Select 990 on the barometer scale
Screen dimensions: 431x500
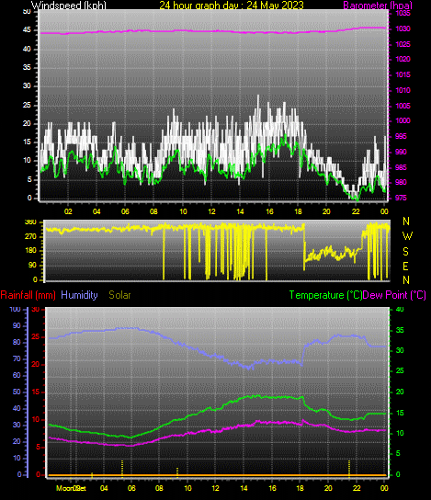pyautogui.click(x=401, y=152)
